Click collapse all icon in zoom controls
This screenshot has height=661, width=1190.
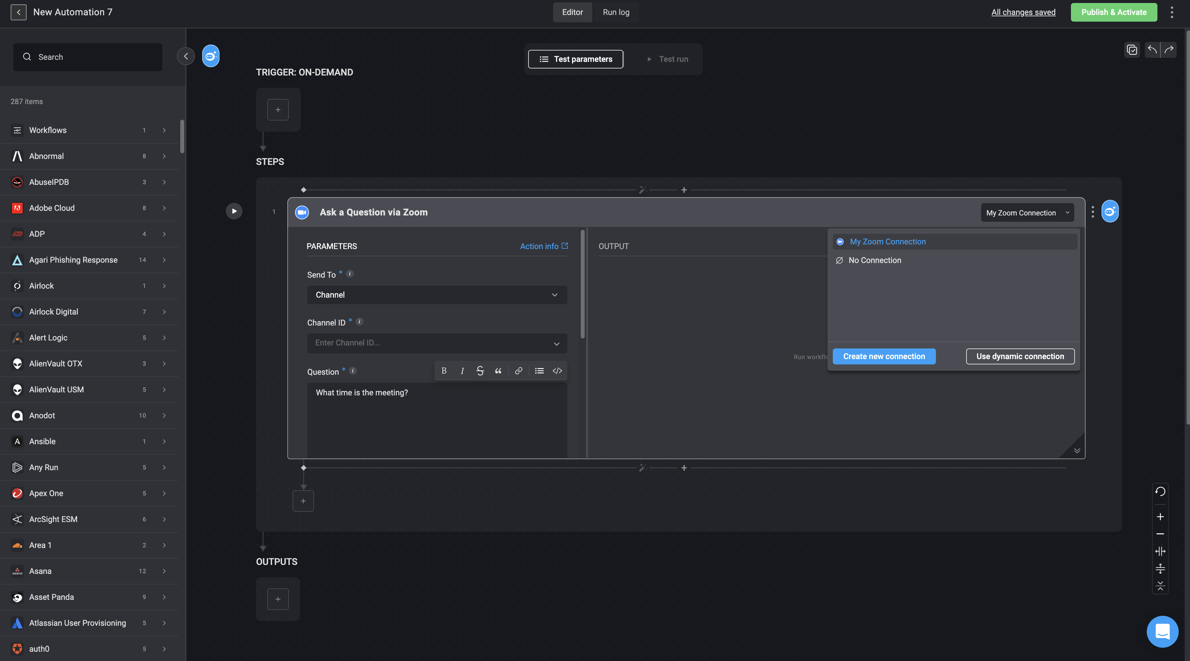click(1160, 586)
